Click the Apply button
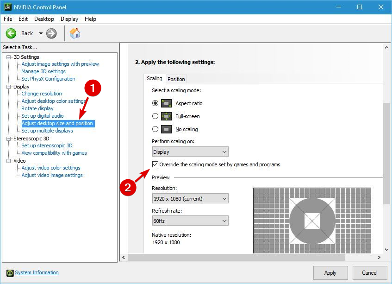Image resolution: width=392 pixels, height=284 pixels. click(330, 273)
